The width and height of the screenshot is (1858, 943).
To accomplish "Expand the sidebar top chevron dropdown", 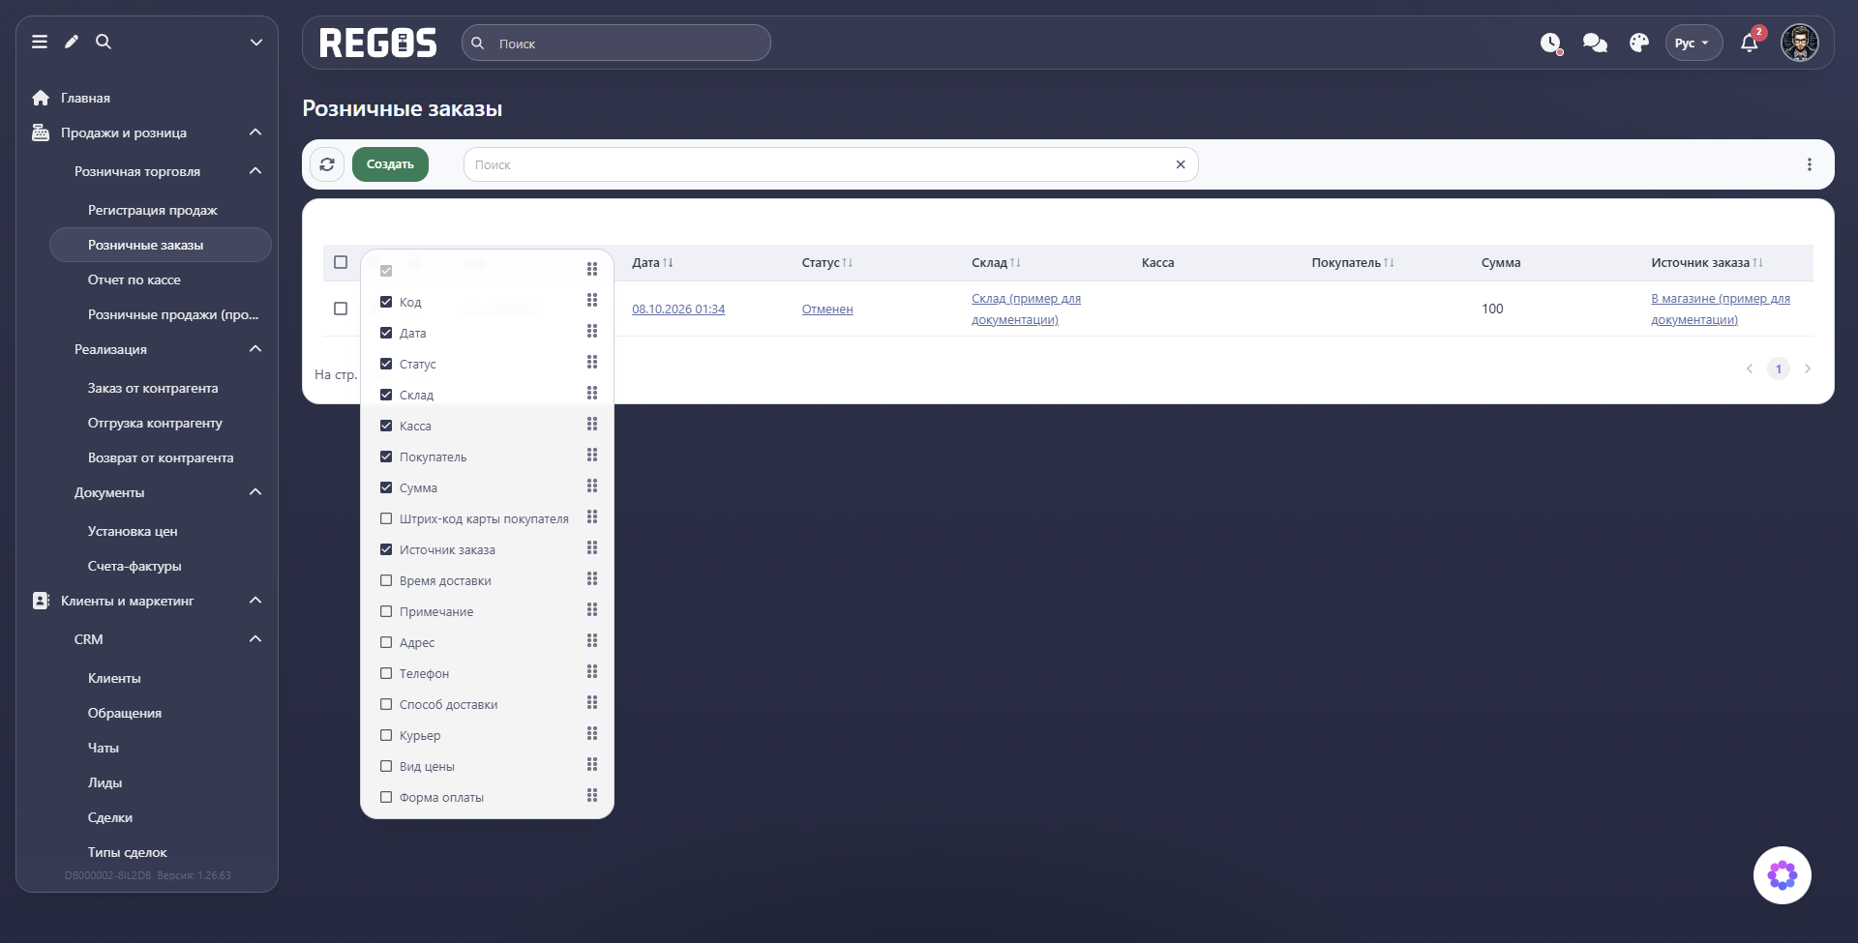I will point(256,42).
